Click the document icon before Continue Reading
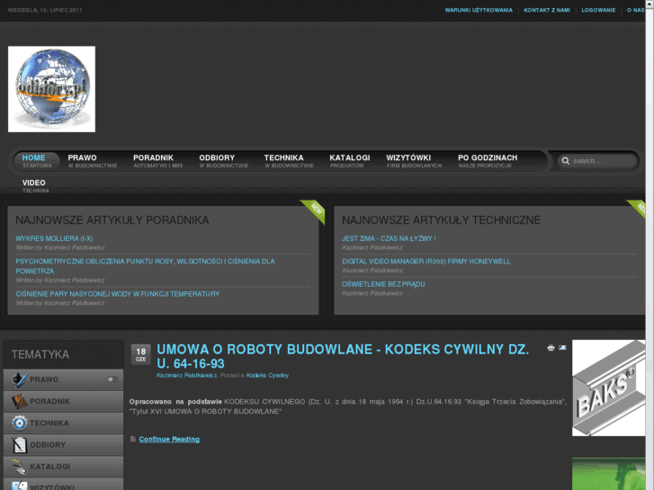The width and height of the screenshot is (654, 490). point(133,439)
